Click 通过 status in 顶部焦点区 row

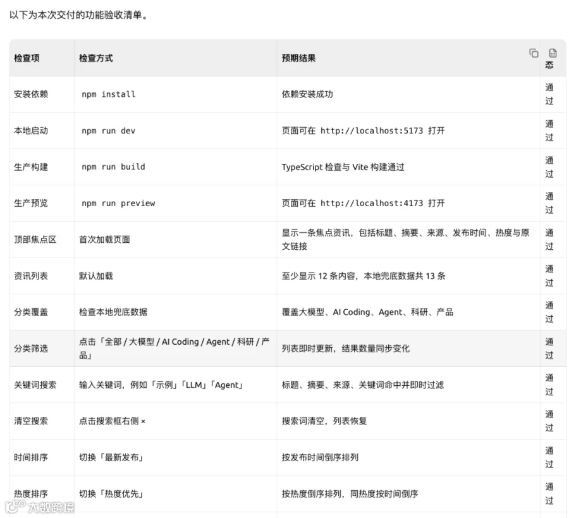coord(549,240)
